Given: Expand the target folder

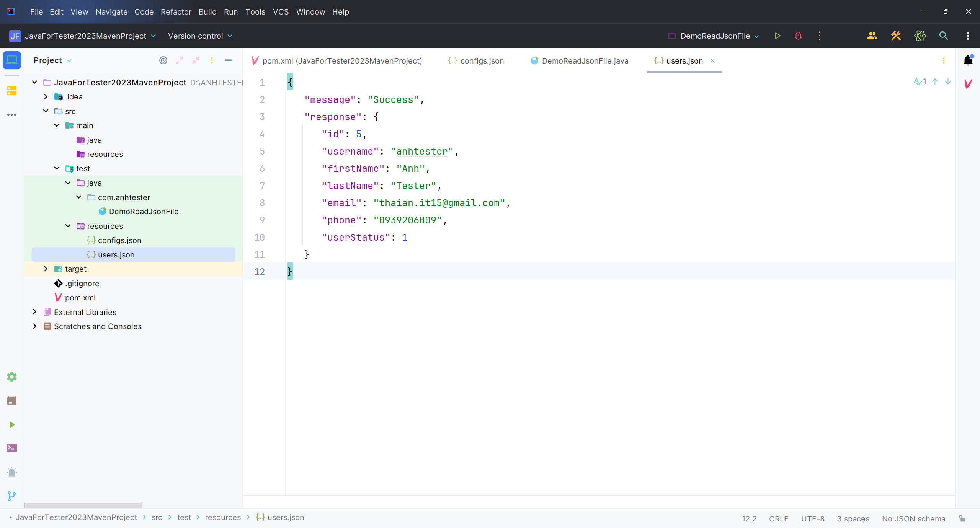Looking at the screenshot, I should [46, 269].
